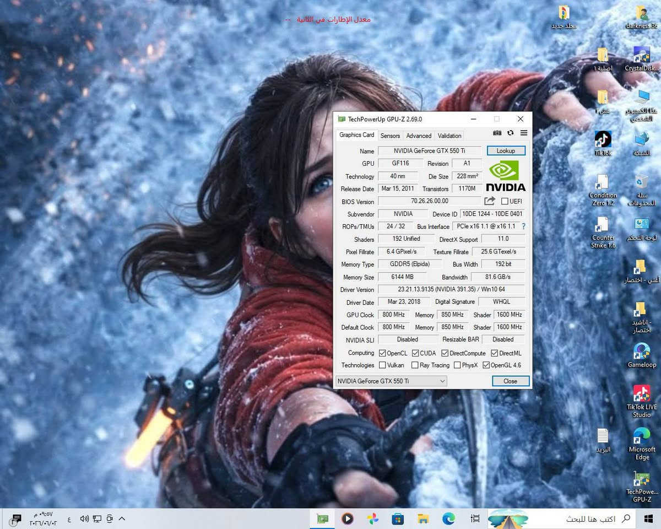Open the Microsoft Edge desktop shortcut
The height and width of the screenshot is (529, 661).
(x=642, y=444)
